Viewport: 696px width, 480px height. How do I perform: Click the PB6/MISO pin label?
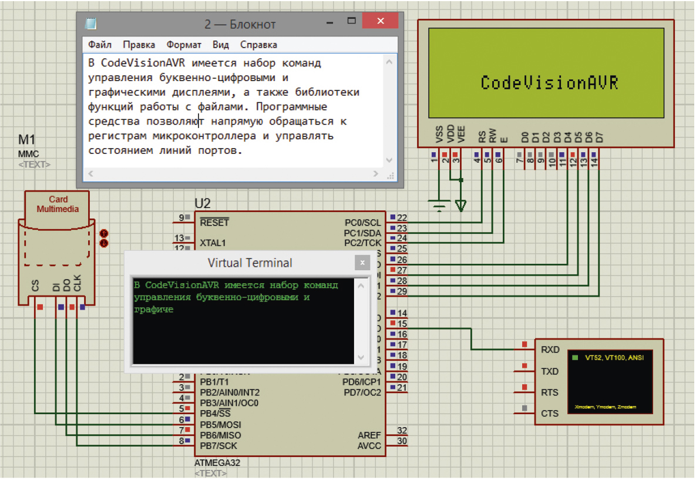pyautogui.click(x=221, y=435)
